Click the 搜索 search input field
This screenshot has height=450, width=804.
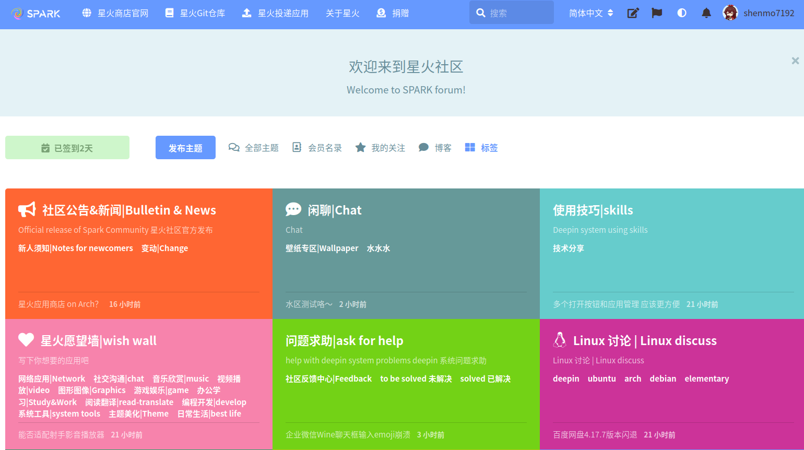[x=517, y=14]
